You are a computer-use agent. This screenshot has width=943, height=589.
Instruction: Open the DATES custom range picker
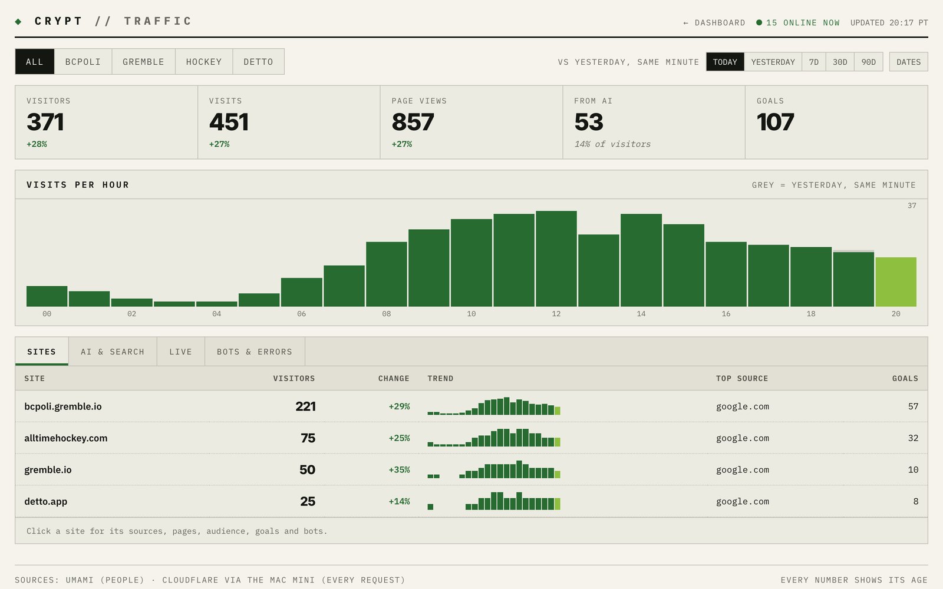coord(908,62)
